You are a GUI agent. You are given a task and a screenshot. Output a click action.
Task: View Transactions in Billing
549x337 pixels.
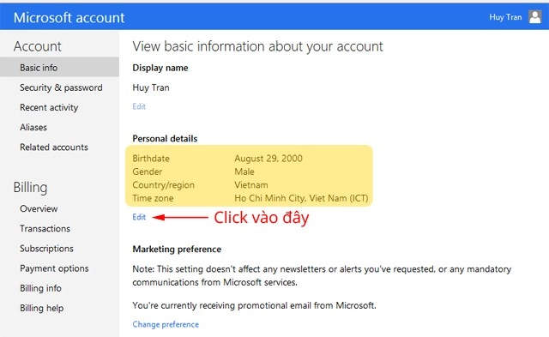tap(45, 228)
